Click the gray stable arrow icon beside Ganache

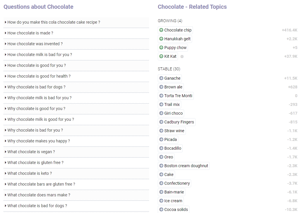coord(161,78)
